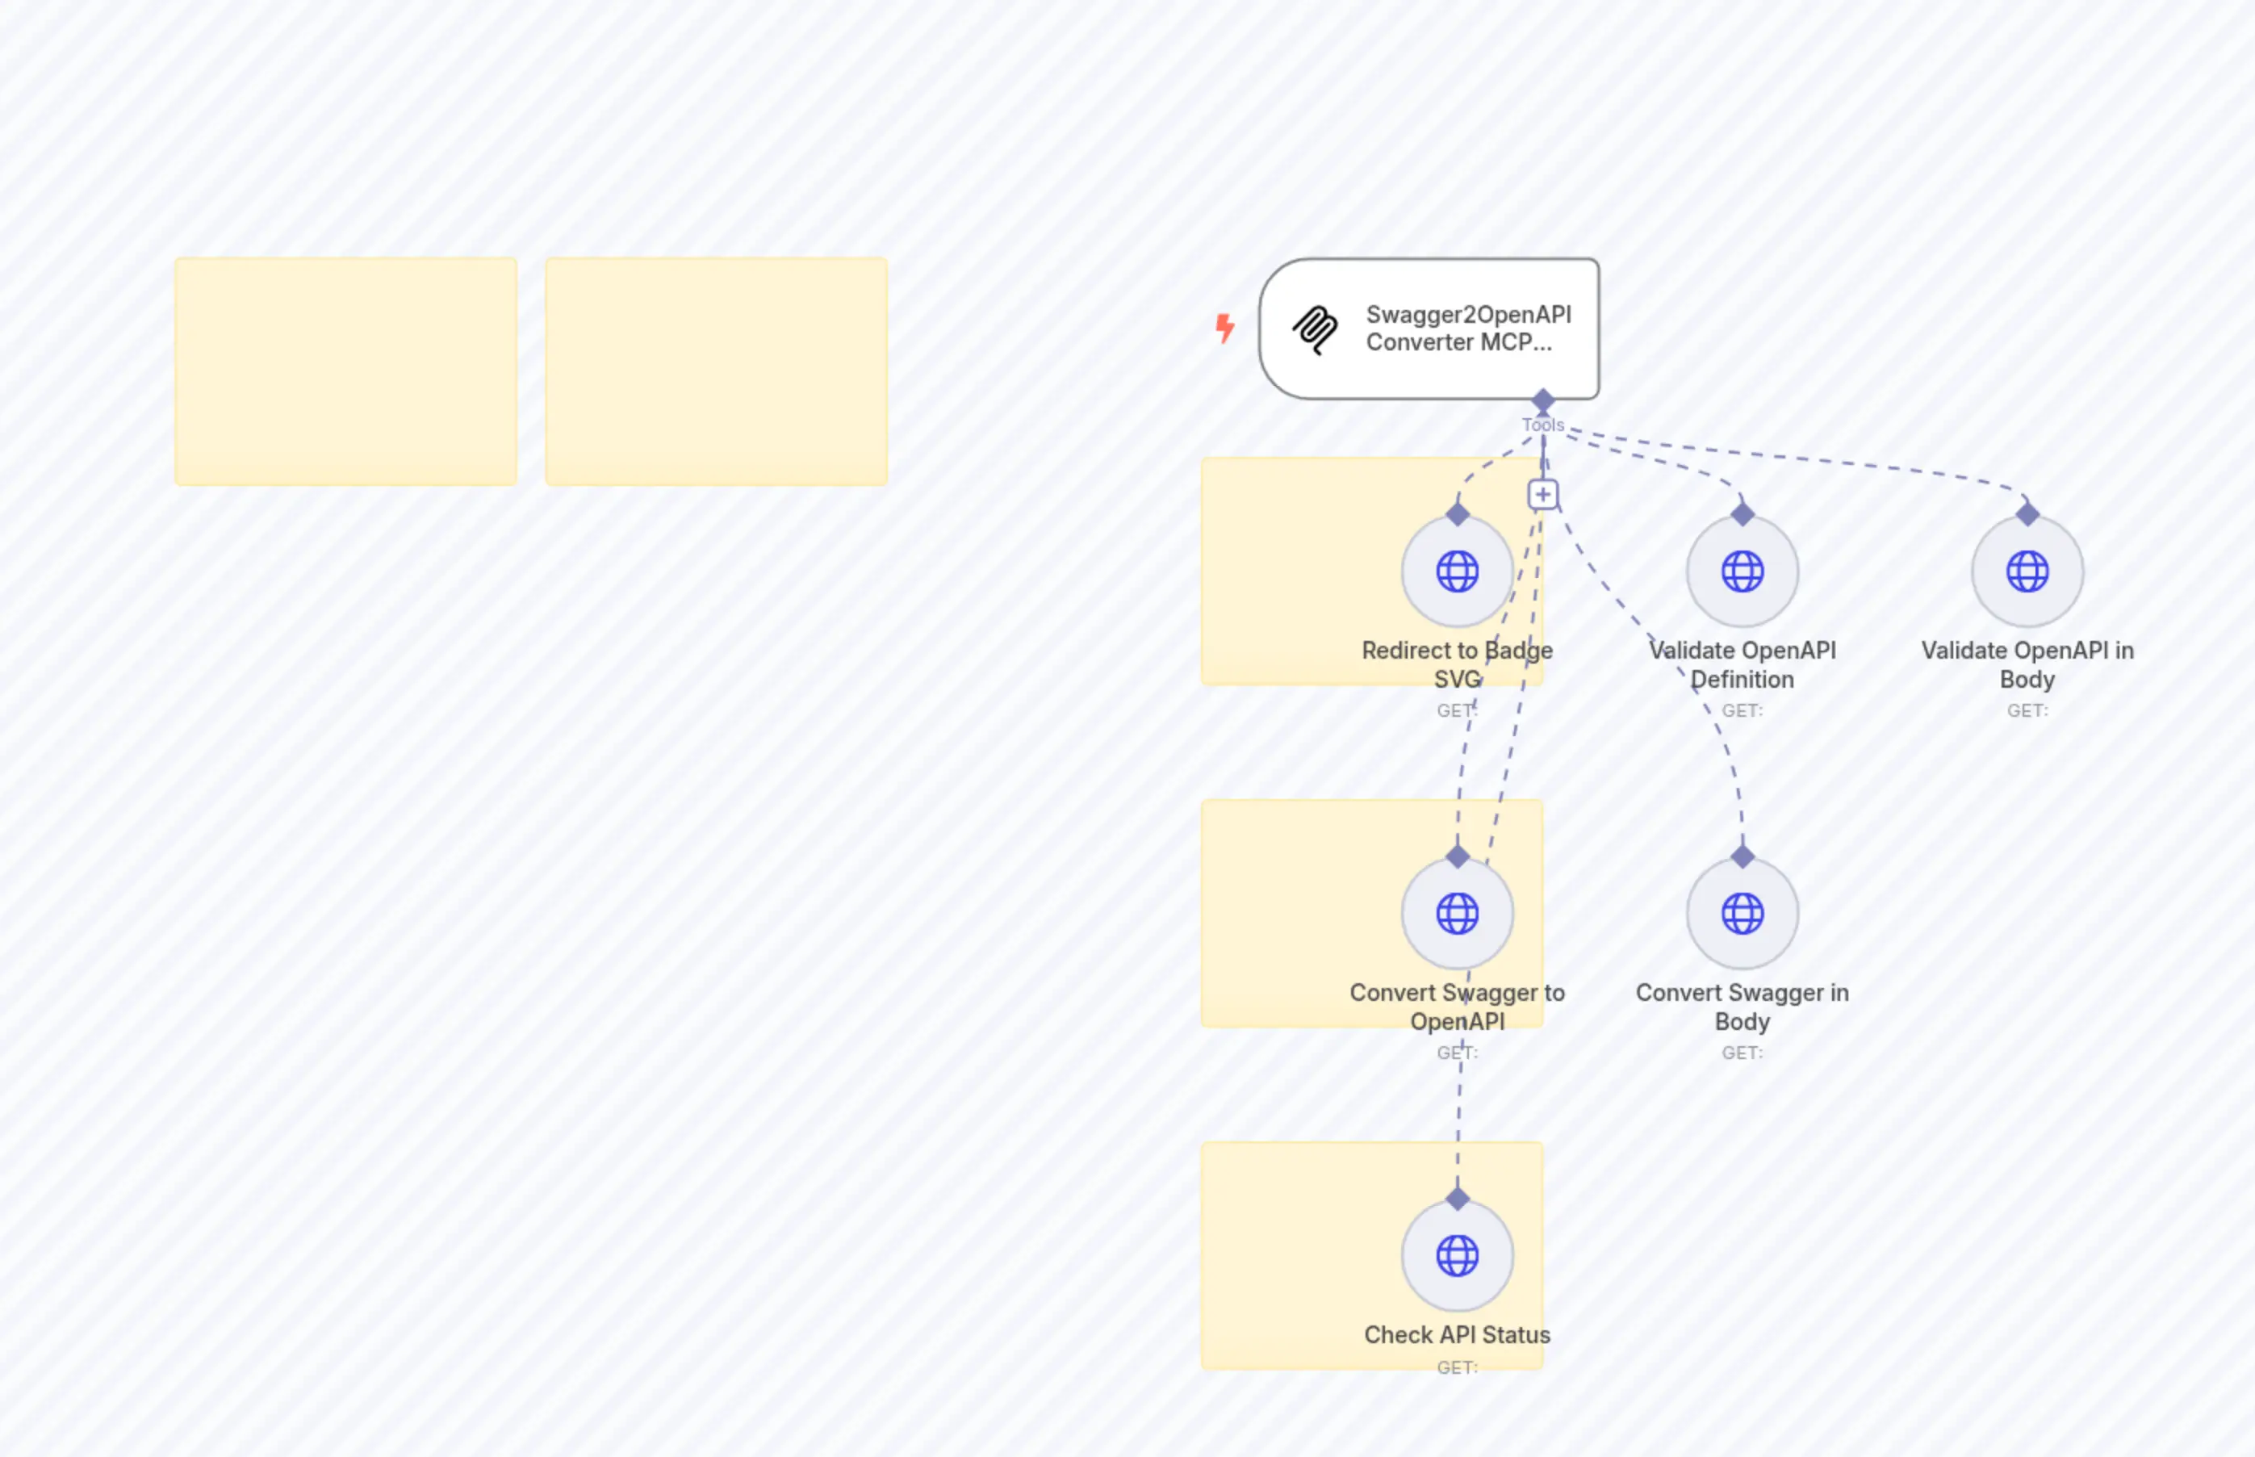The image size is (2255, 1457).
Task: Select the Convert Swagger to OpenAPI globe icon
Action: 1458,913
